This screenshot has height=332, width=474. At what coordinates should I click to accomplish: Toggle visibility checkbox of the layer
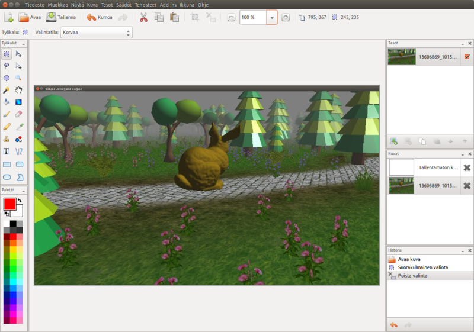tap(467, 57)
